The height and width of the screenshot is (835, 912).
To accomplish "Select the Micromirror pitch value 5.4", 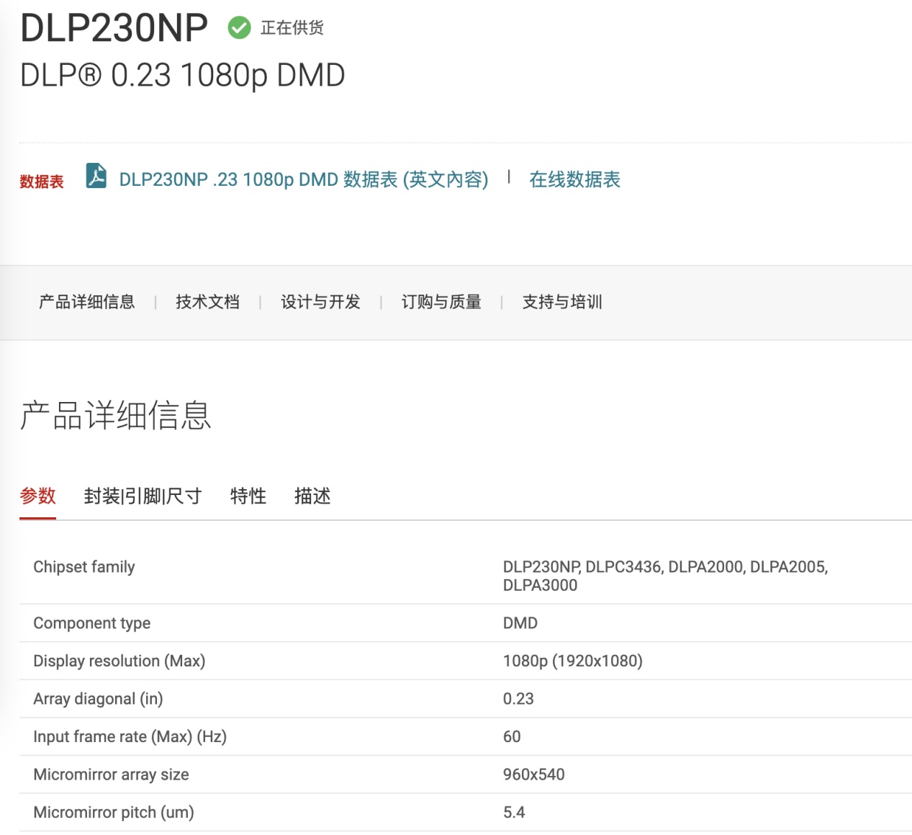I will pyautogui.click(x=514, y=812).
